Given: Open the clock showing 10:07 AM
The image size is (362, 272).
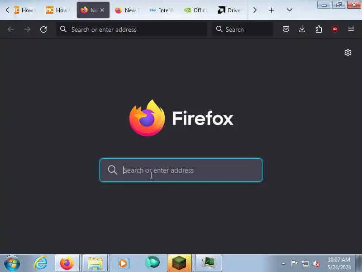Looking at the screenshot, I should click(338, 263).
